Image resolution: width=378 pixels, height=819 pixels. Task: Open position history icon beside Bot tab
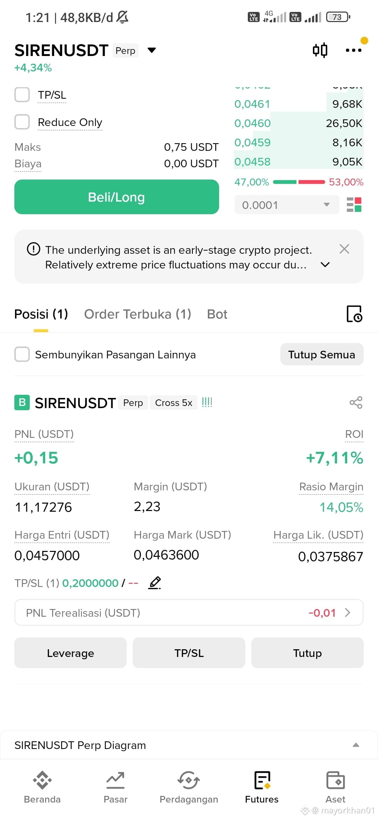point(354,314)
